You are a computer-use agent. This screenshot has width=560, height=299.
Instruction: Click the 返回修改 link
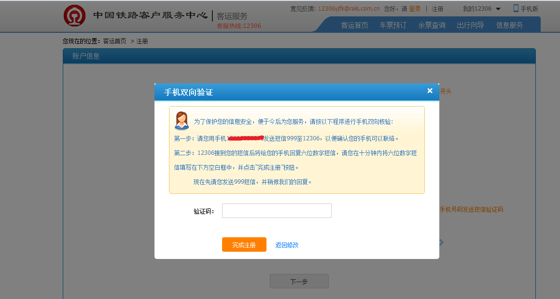[287, 245]
